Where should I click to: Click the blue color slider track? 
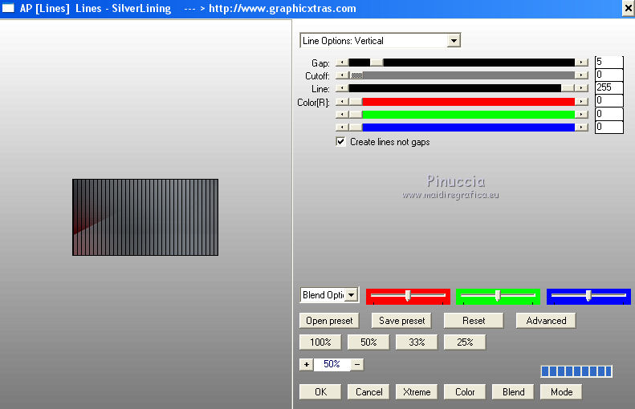[x=462, y=128]
